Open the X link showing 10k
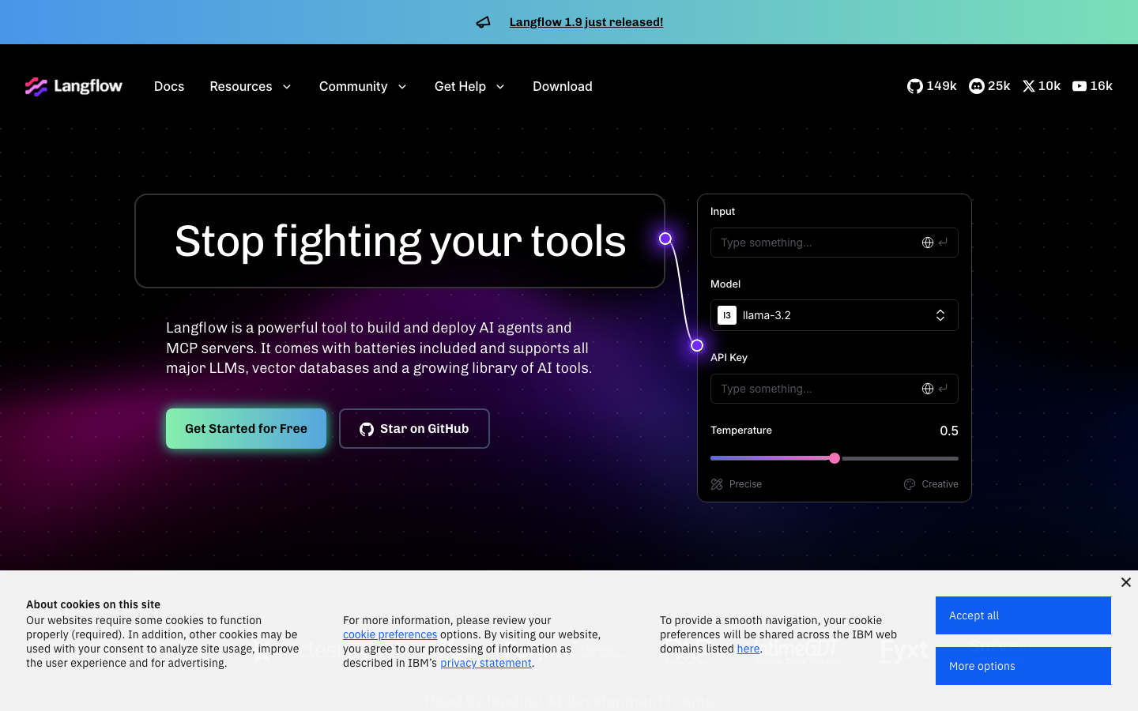 coord(1042,86)
